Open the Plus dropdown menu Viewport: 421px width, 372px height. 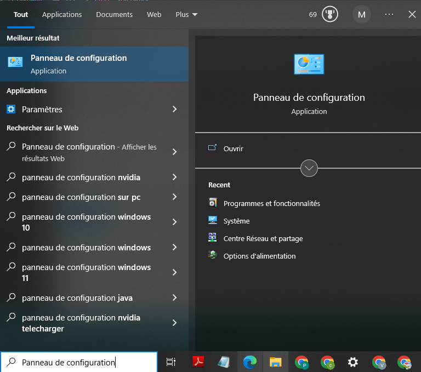[x=186, y=14]
